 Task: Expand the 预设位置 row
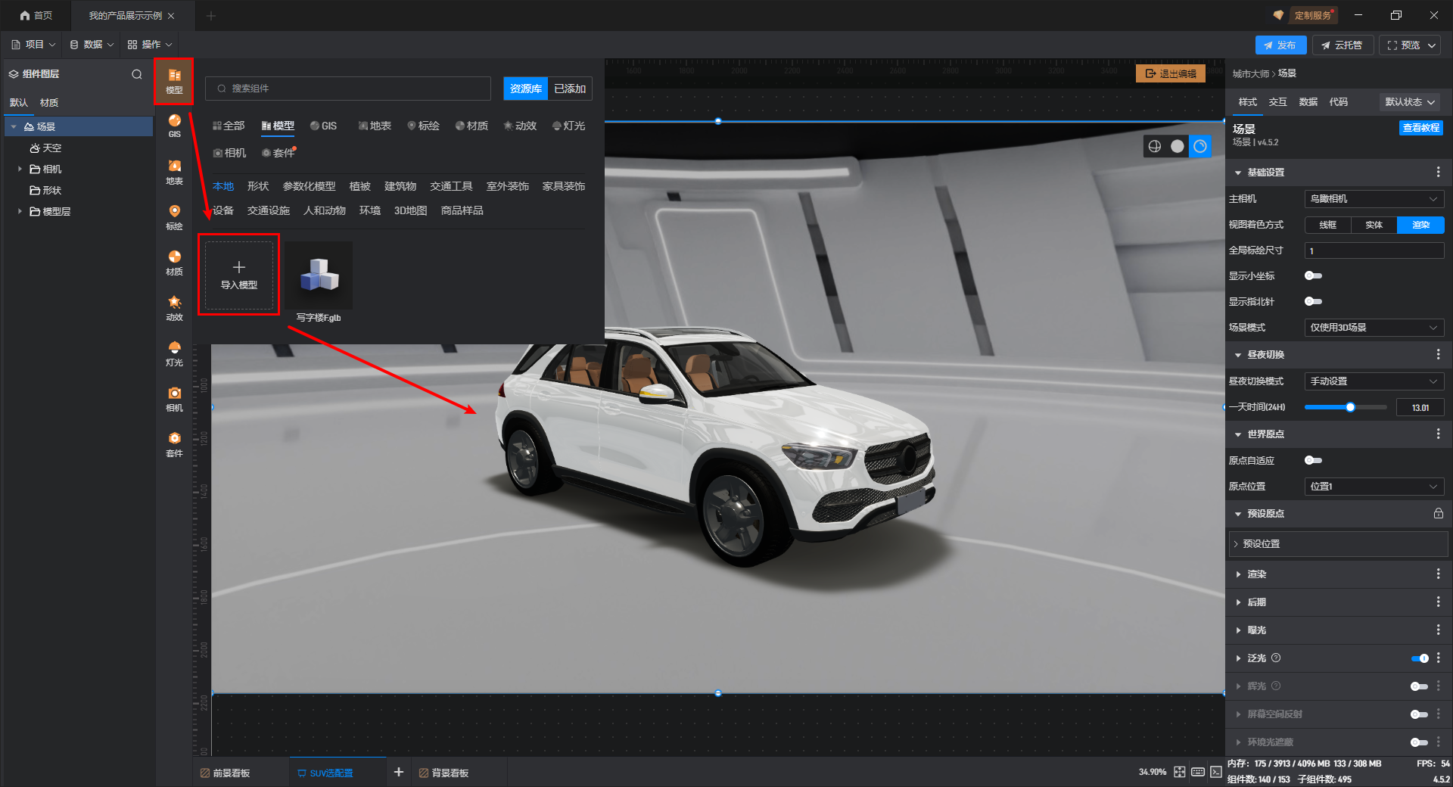click(1338, 544)
